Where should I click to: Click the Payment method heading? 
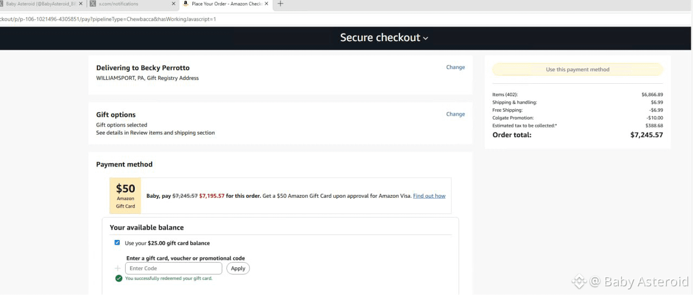(125, 164)
